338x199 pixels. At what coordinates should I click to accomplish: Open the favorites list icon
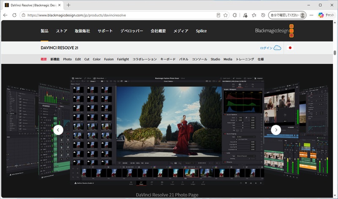click(254, 15)
